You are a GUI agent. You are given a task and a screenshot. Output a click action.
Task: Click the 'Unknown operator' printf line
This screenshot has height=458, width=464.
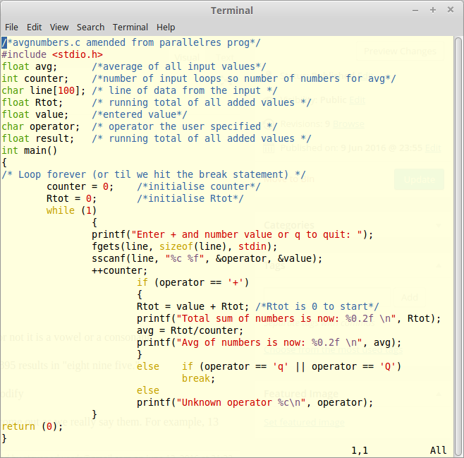[x=255, y=402]
